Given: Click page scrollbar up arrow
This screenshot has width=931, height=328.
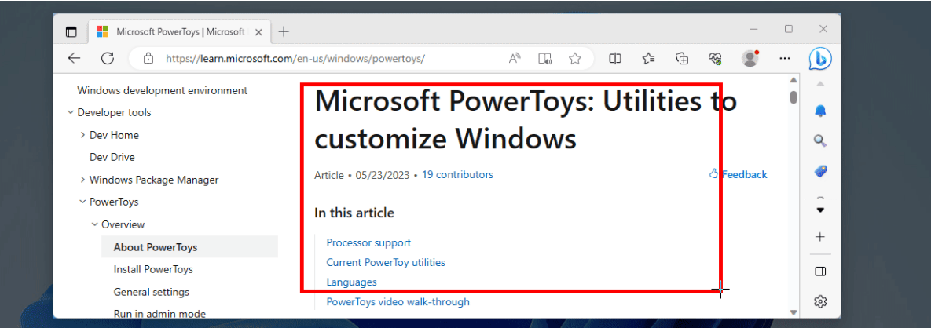Looking at the screenshot, I should point(794,80).
